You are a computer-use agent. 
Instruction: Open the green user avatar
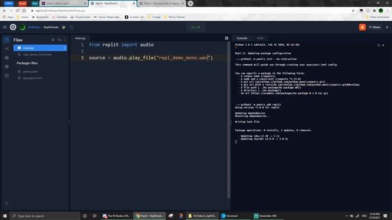22,27
